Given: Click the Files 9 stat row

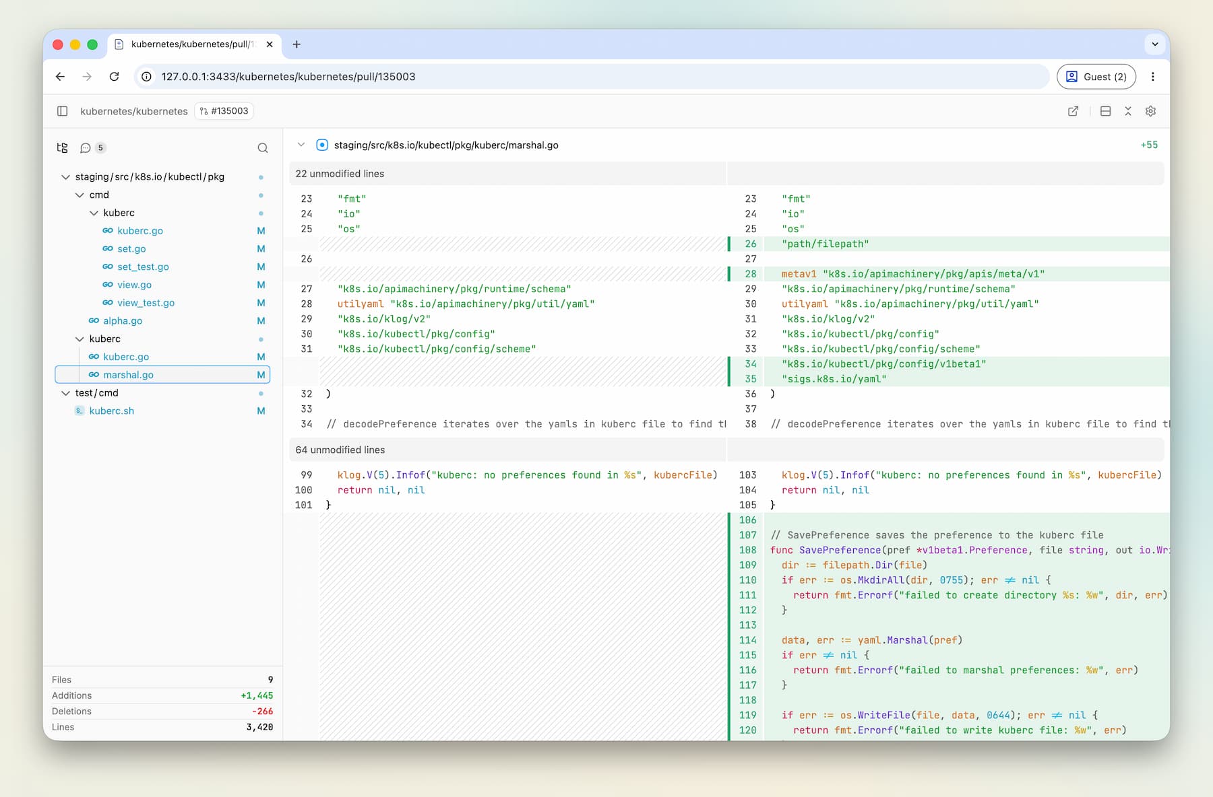Looking at the screenshot, I should click(x=162, y=680).
